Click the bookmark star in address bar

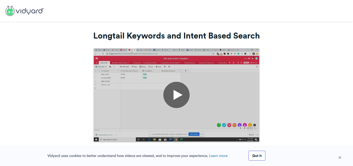point(213,54)
